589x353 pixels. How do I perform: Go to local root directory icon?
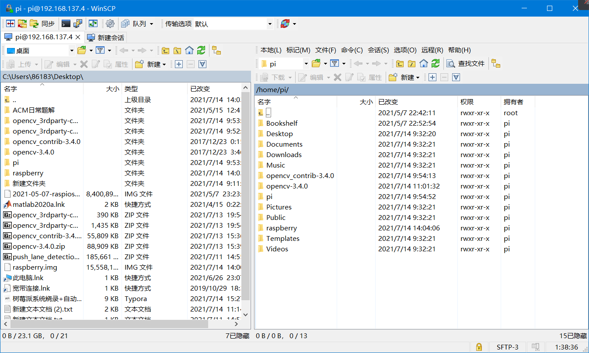pyautogui.click(x=177, y=50)
